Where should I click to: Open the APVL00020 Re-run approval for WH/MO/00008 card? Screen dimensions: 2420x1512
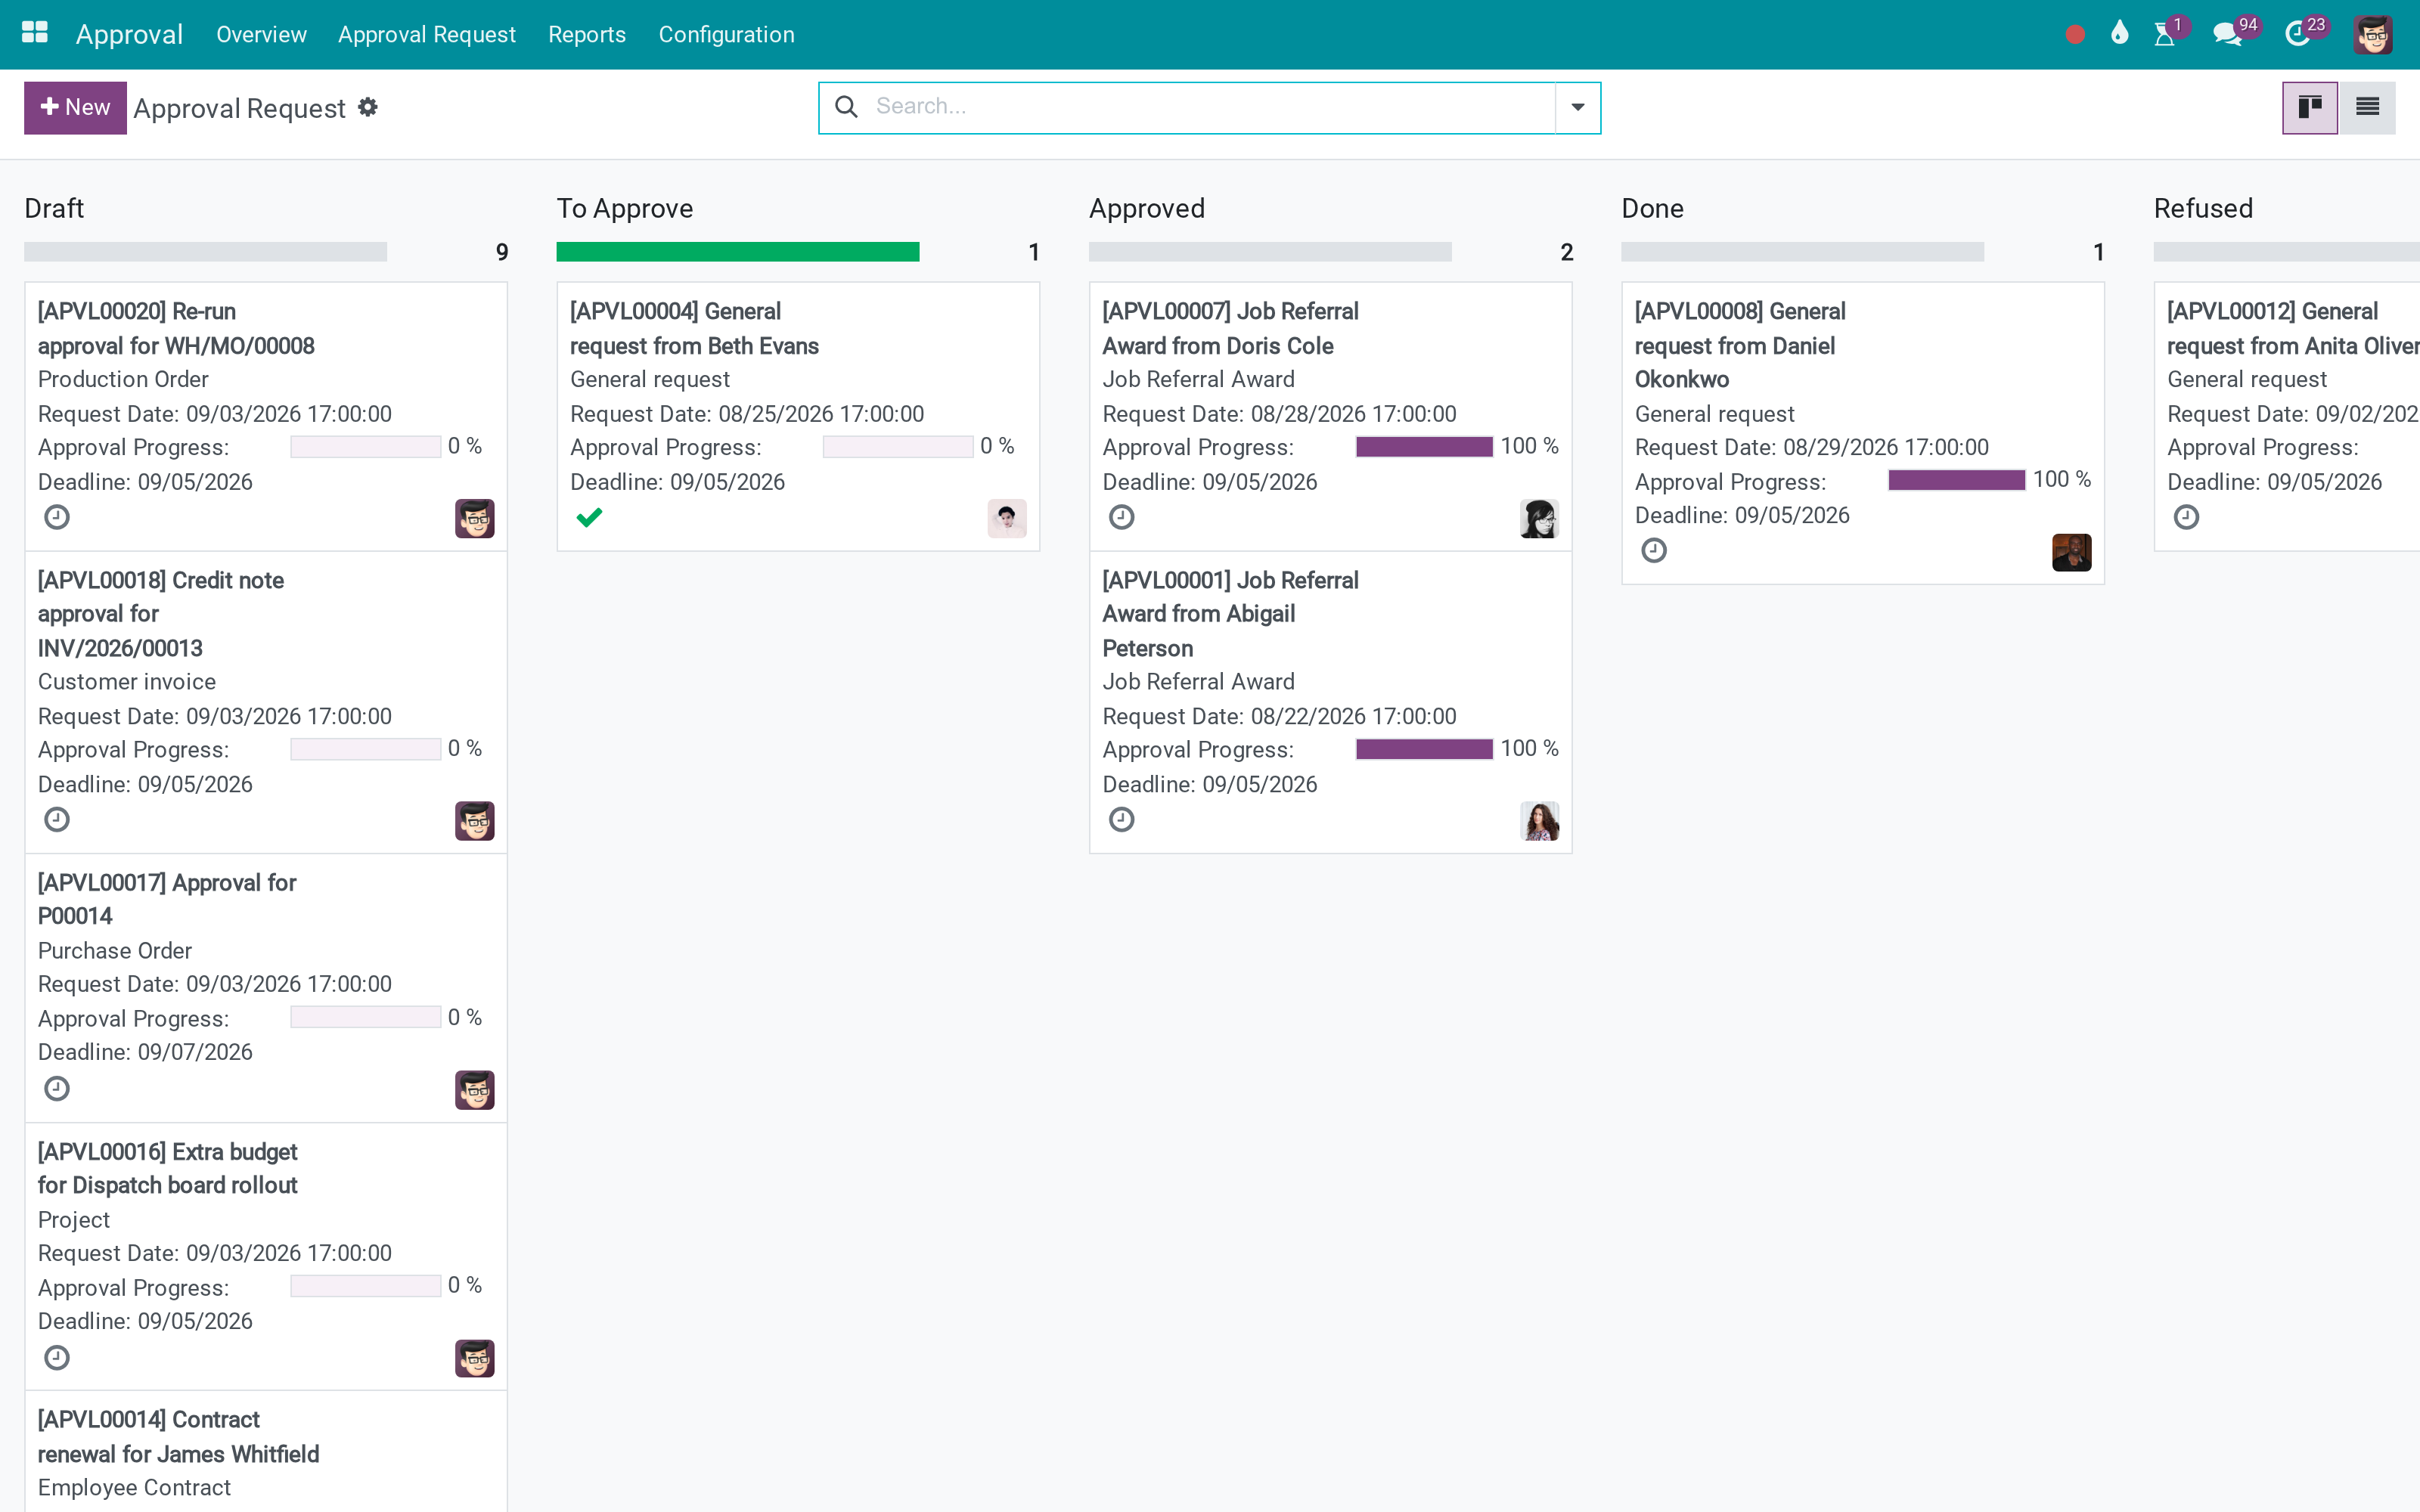click(266, 416)
